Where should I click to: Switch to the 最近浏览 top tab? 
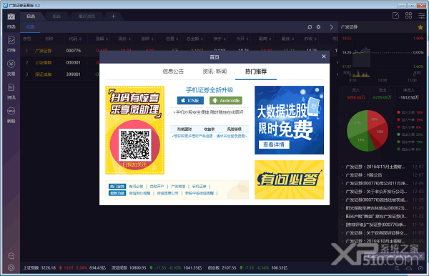tap(87, 16)
